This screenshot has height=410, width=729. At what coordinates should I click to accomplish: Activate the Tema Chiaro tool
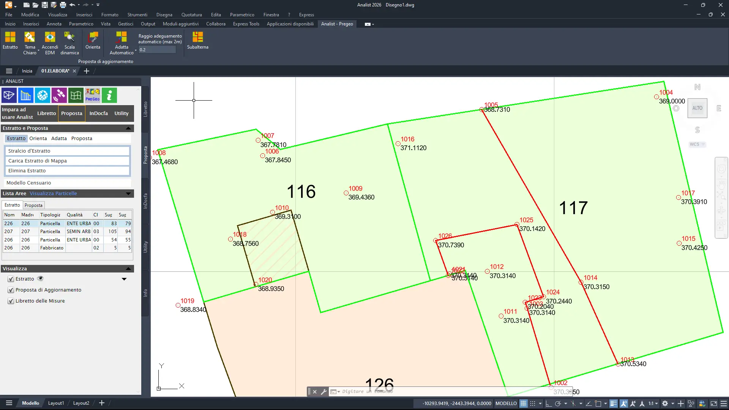coord(30,42)
